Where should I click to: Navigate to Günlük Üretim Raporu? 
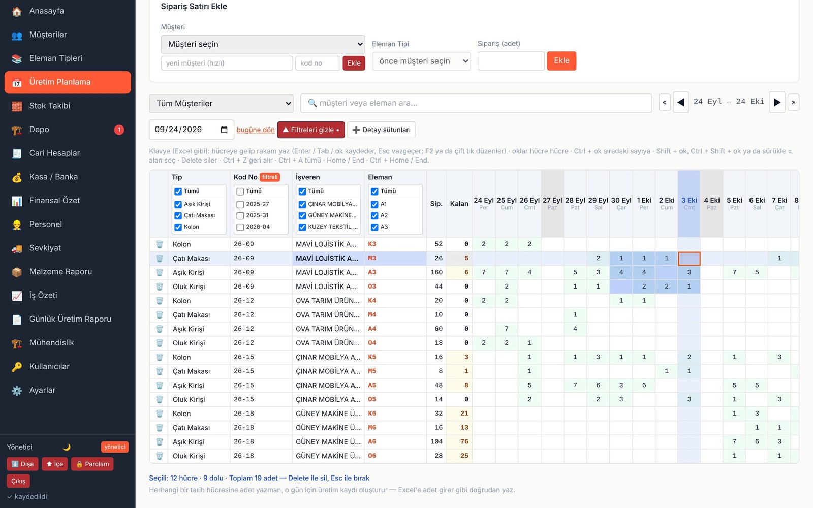point(68,319)
